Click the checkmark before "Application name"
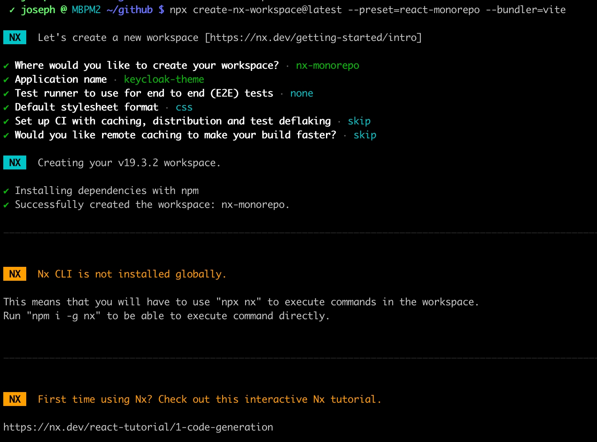The image size is (597, 442). point(6,80)
